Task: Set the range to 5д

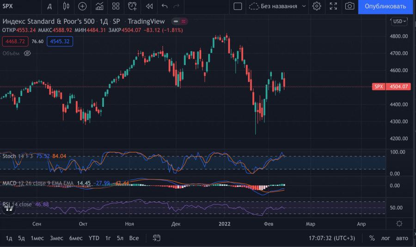Action: [x=21, y=238]
